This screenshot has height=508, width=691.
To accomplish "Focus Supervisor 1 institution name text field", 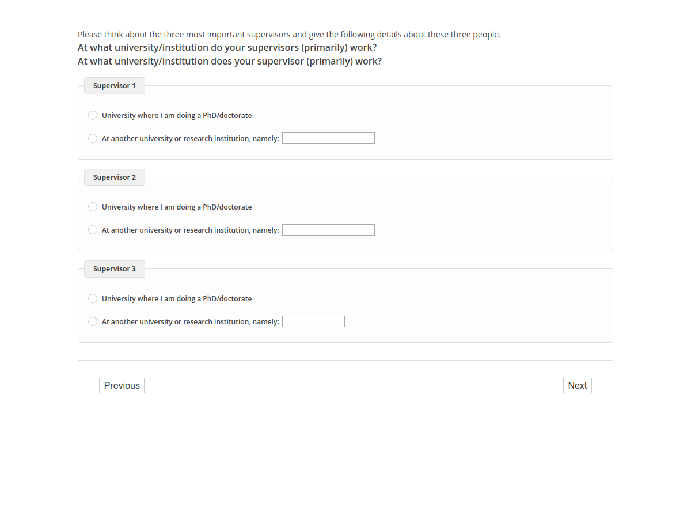I will pos(328,138).
